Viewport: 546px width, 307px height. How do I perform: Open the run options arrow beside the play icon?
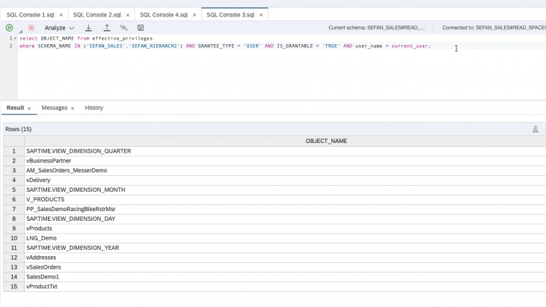coord(20,31)
